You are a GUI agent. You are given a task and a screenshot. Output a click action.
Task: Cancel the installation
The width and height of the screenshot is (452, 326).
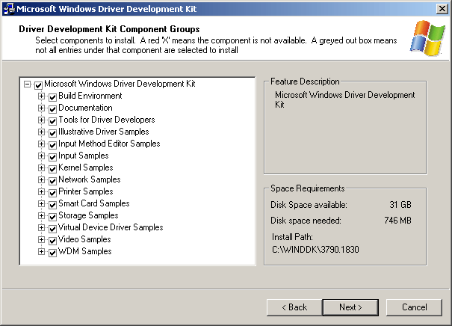click(x=414, y=307)
